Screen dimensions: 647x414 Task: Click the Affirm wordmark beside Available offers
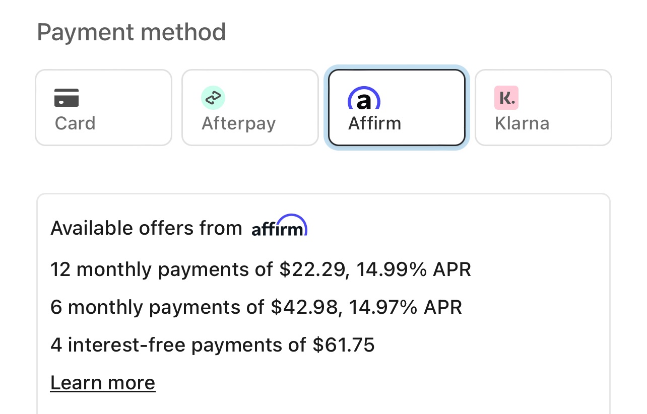click(279, 227)
